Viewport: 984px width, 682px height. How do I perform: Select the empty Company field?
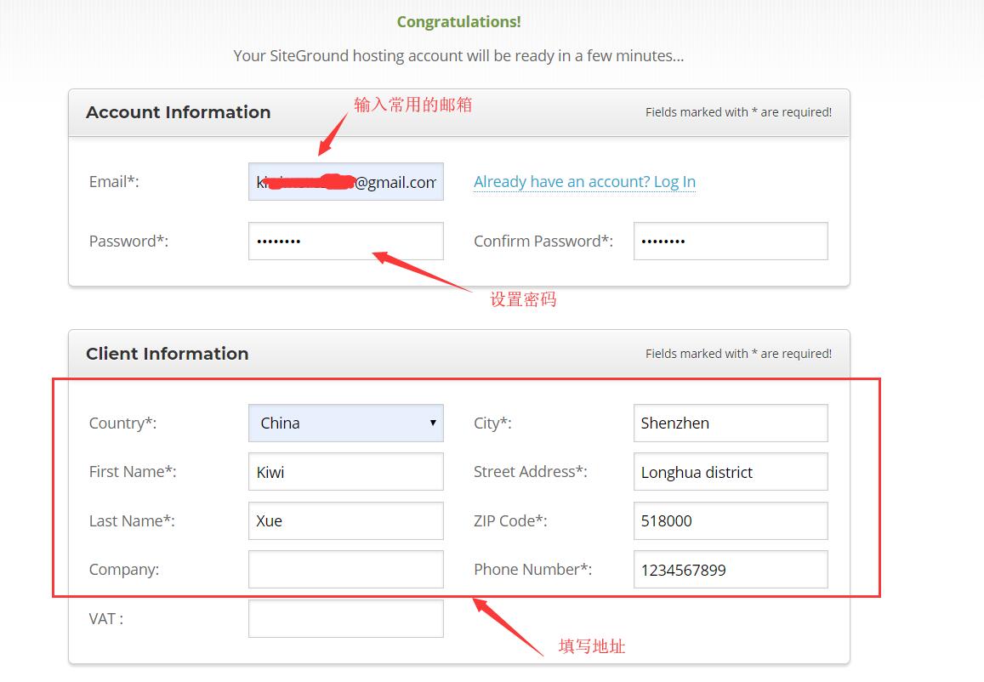point(345,569)
